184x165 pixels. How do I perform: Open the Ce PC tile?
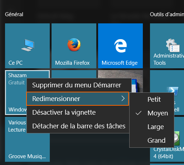tap(27, 46)
